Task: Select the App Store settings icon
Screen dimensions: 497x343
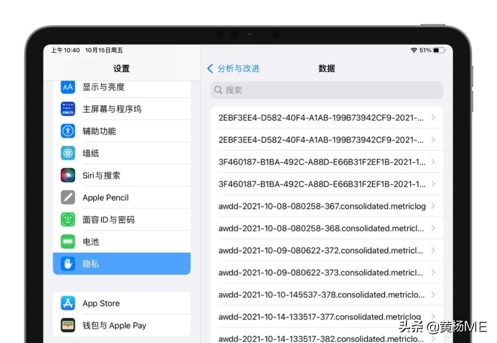Action: (x=68, y=303)
